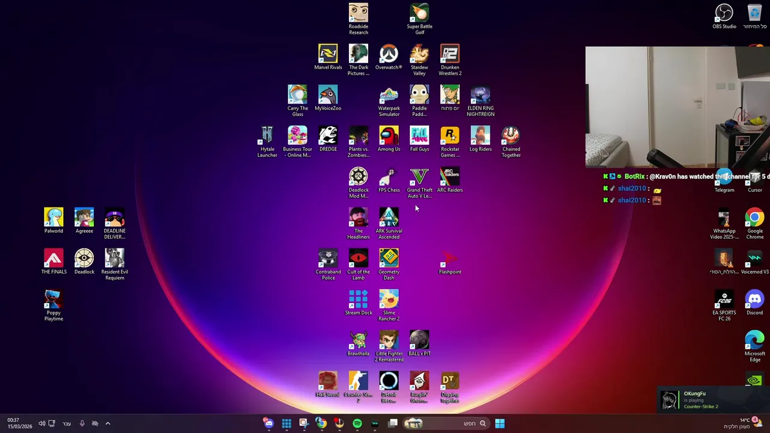Image resolution: width=770 pixels, height=433 pixels.
Task: Select Business Tour Online desktop icon
Action: (x=297, y=142)
